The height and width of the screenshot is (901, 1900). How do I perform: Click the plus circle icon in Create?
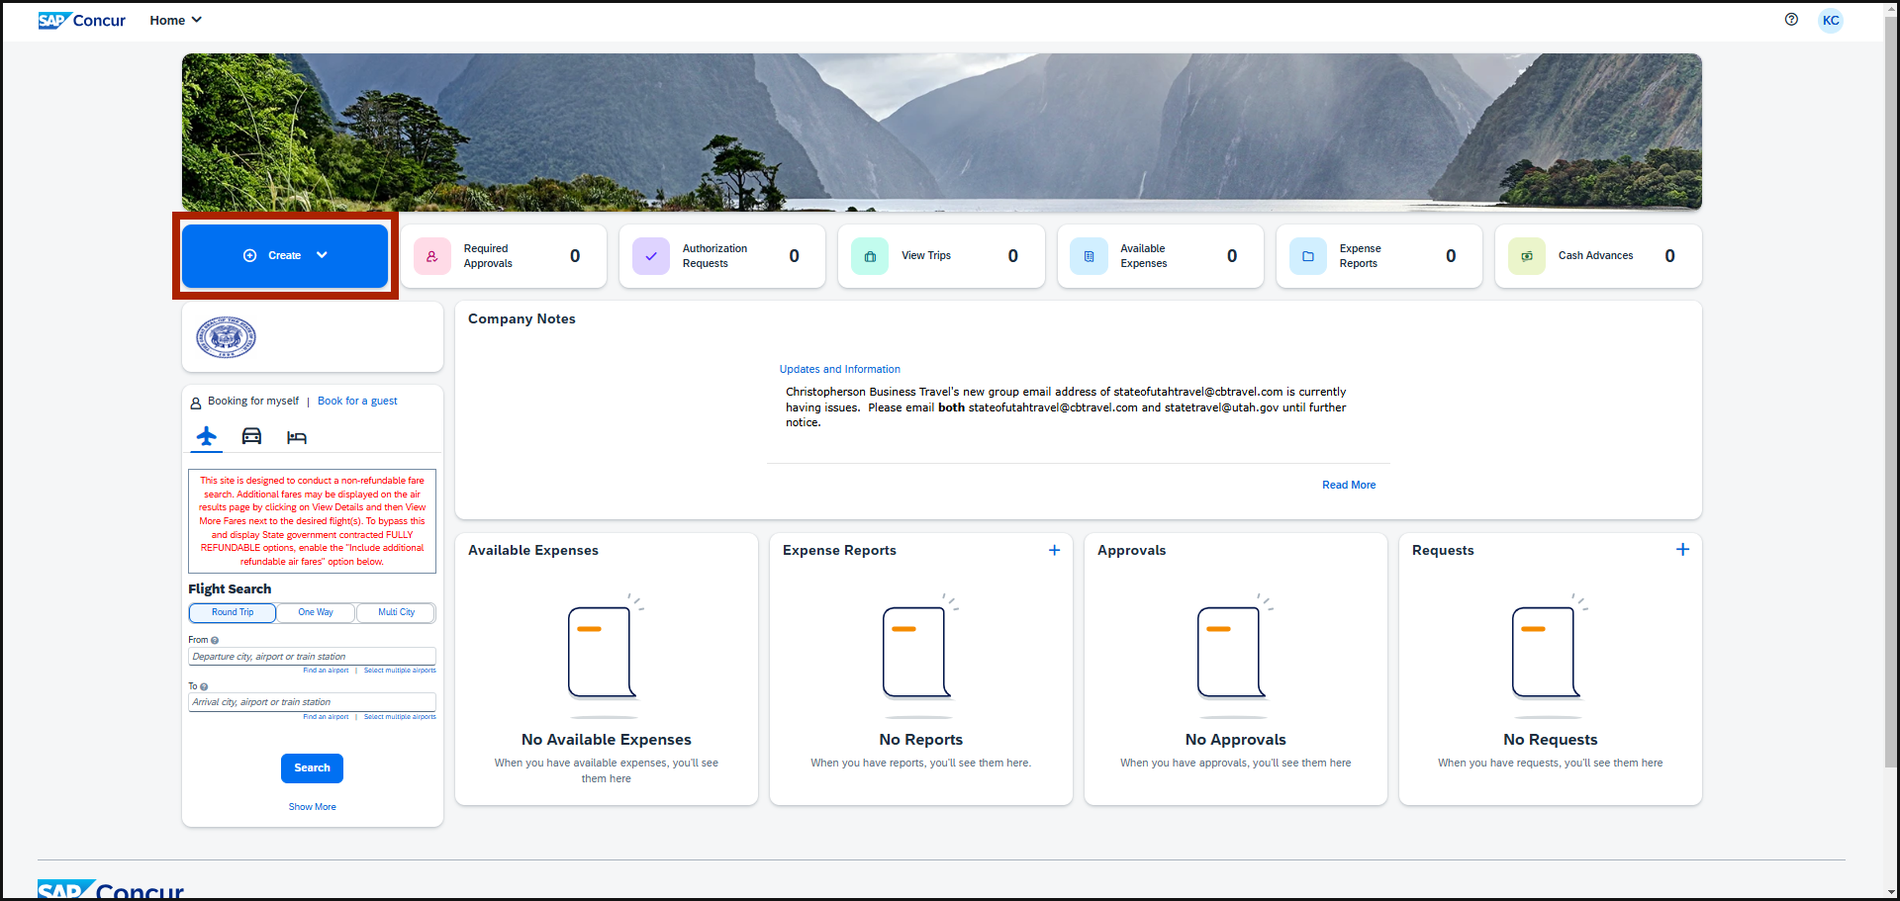249,255
